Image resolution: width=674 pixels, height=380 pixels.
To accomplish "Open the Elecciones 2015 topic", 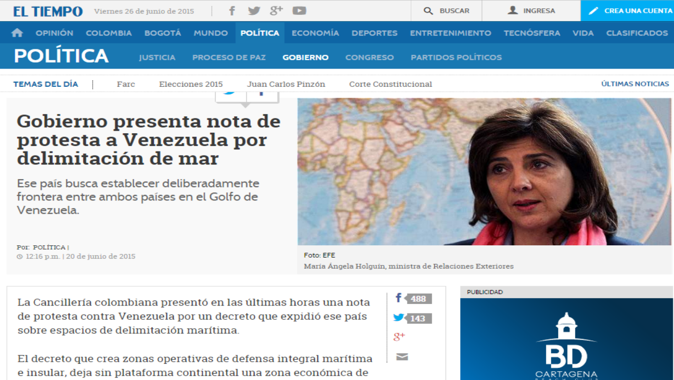I will tap(191, 84).
